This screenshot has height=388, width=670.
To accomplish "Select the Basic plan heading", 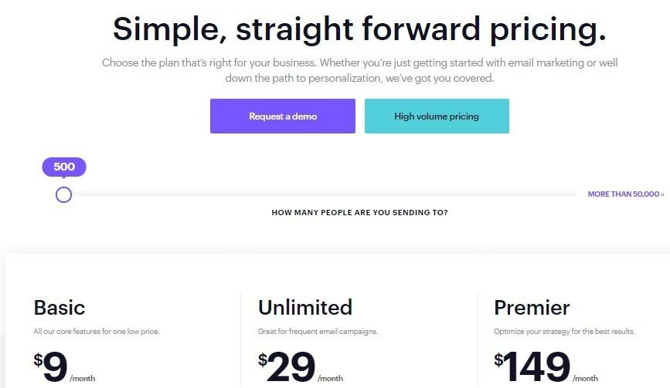I will 59,308.
